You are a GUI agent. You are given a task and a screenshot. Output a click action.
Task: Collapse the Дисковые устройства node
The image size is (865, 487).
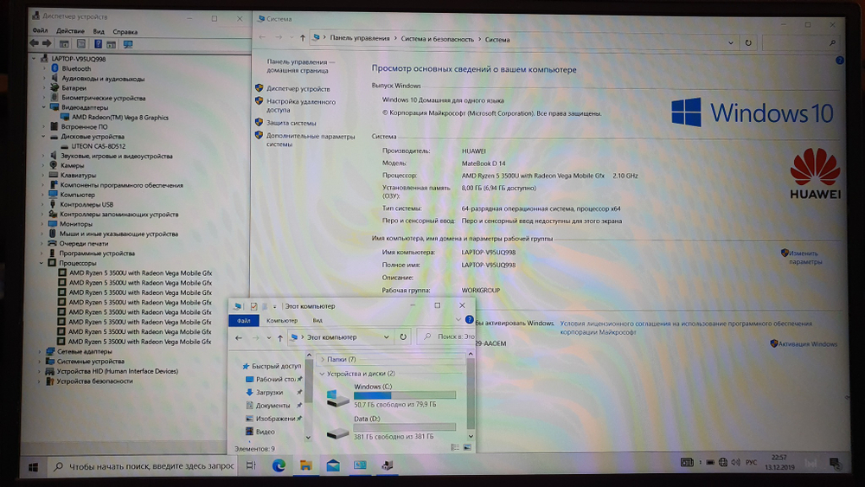coord(43,136)
